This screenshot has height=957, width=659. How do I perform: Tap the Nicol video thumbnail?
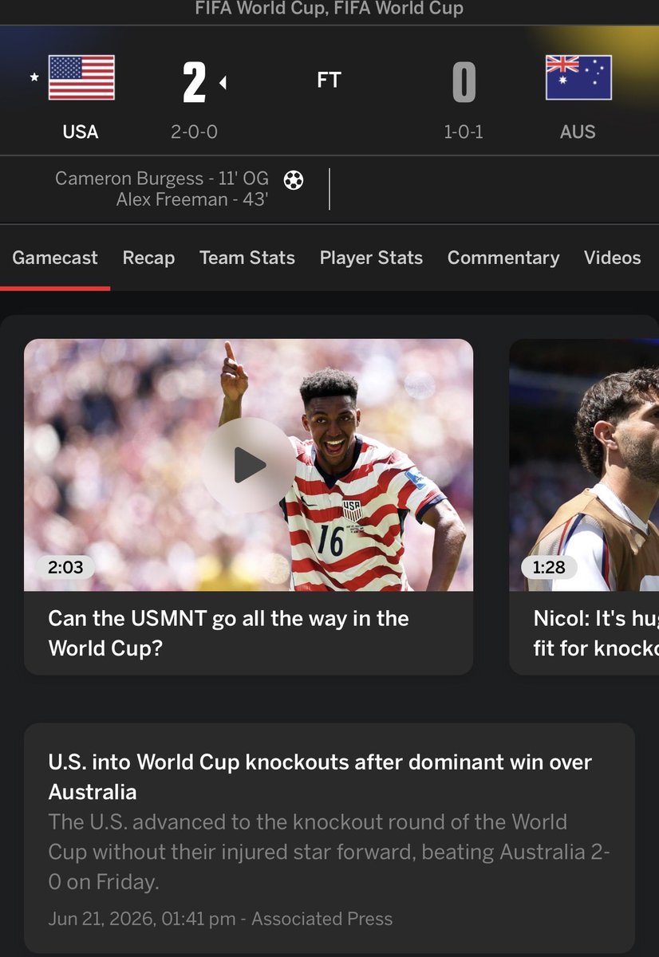click(584, 465)
